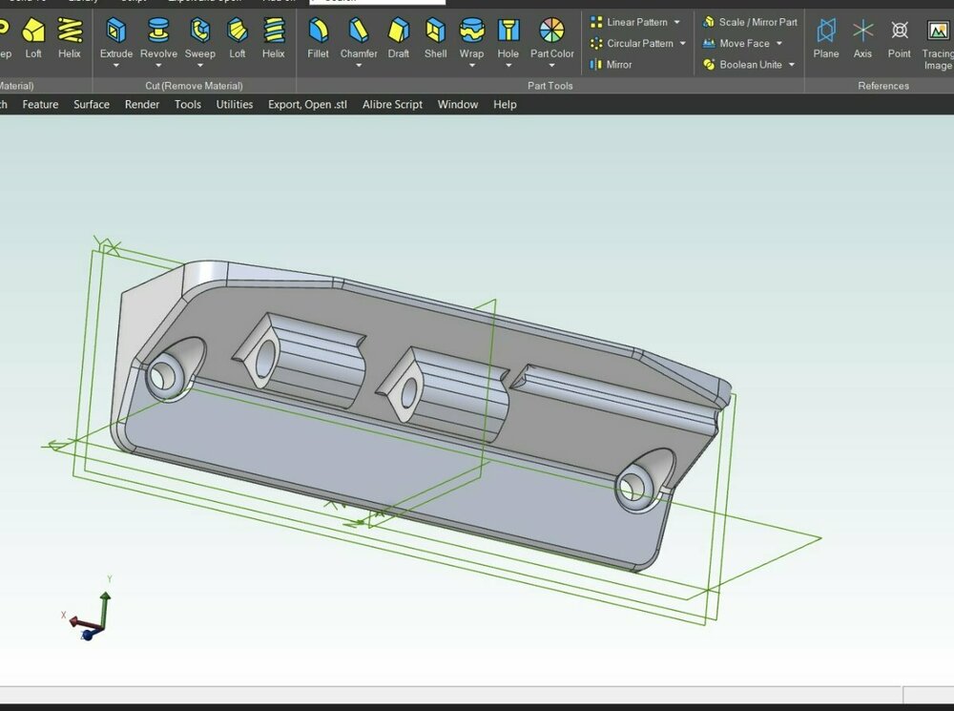Expand the Wrap dropdown arrow

coord(471,66)
